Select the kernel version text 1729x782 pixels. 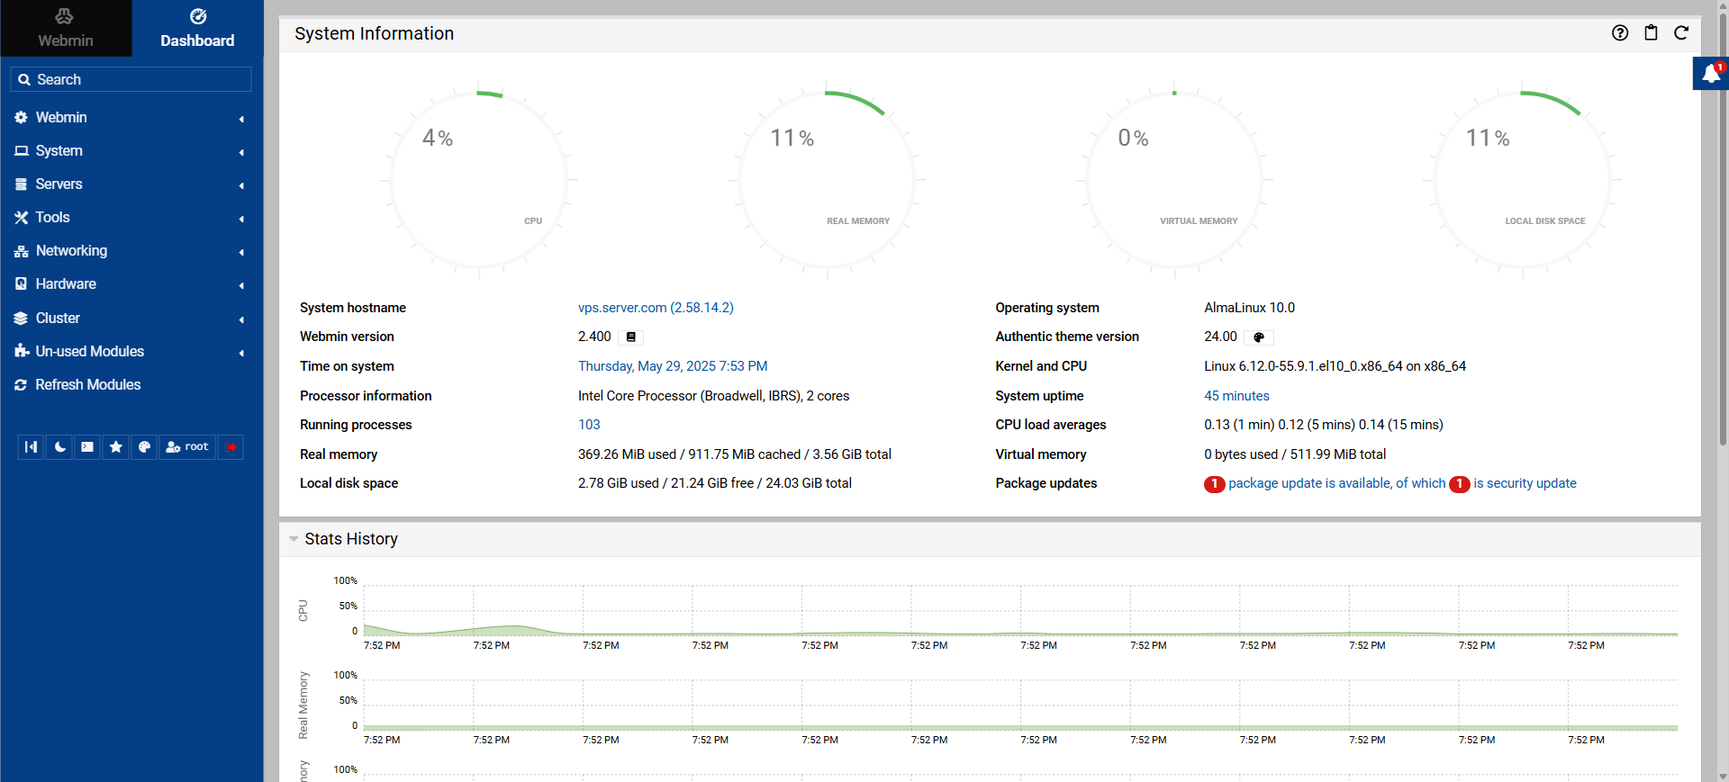click(1335, 366)
